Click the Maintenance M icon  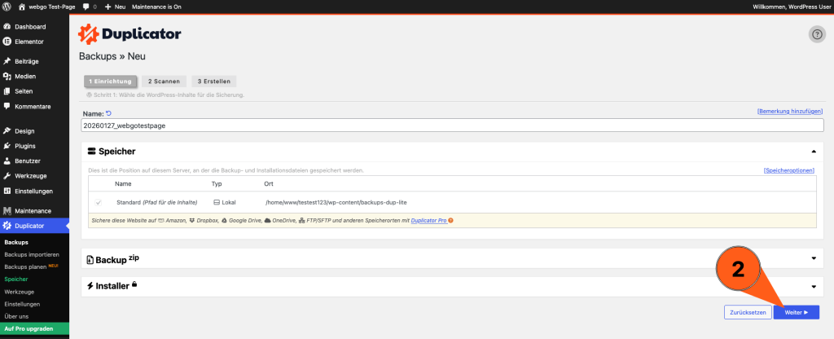tap(7, 211)
